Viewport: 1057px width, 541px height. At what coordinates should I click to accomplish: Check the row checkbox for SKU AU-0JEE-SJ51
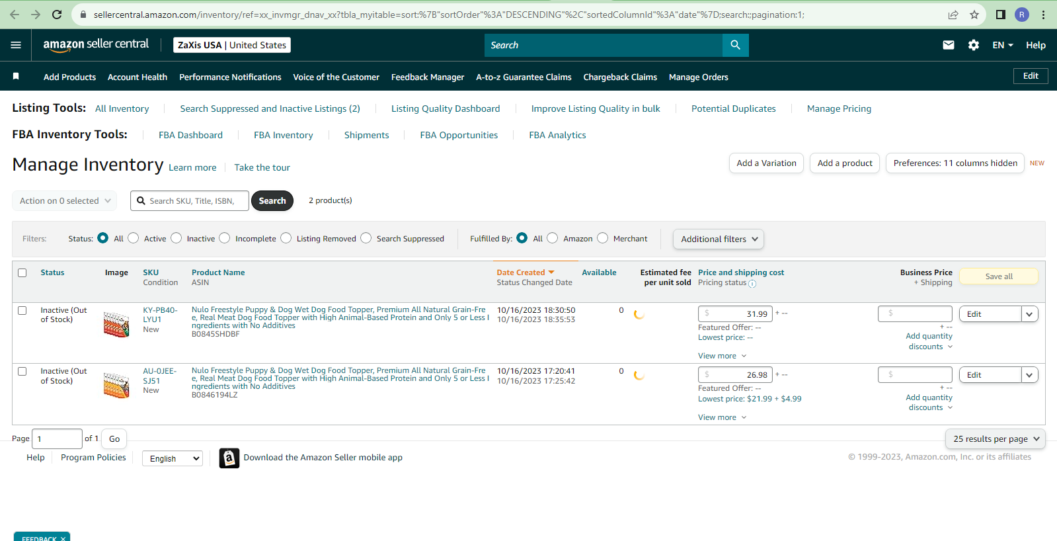22,371
